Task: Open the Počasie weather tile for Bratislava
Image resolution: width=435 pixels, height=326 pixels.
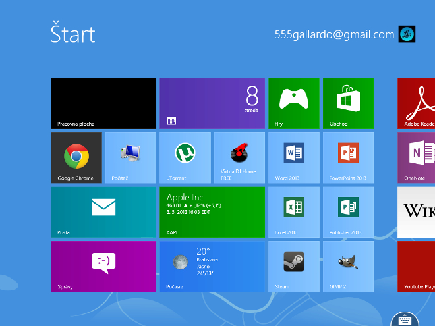Action: click(212, 267)
